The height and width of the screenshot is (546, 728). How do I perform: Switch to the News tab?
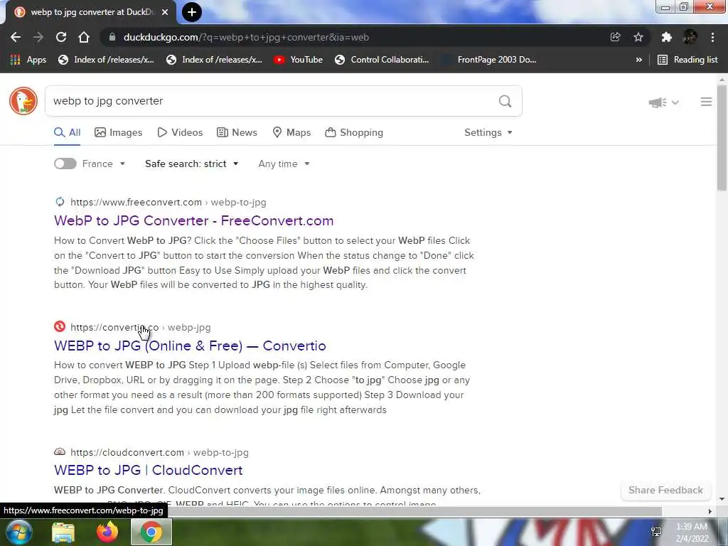click(x=237, y=132)
